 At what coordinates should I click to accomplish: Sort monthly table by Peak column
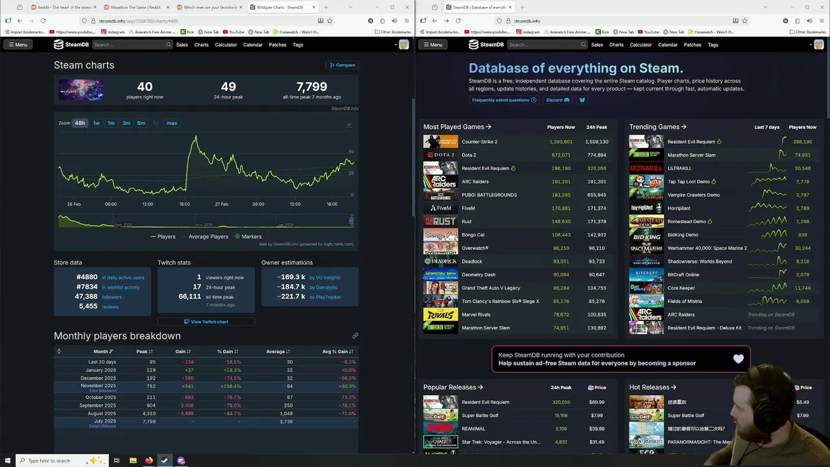(x=145, y=352)
